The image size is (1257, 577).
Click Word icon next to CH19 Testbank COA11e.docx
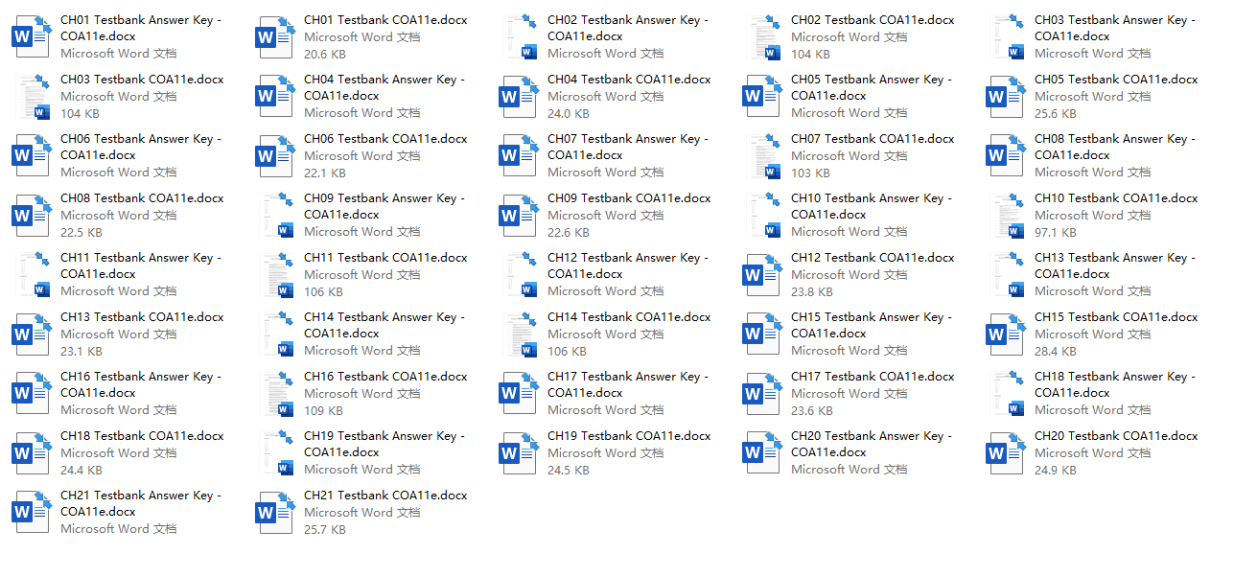tap(518, 452)
